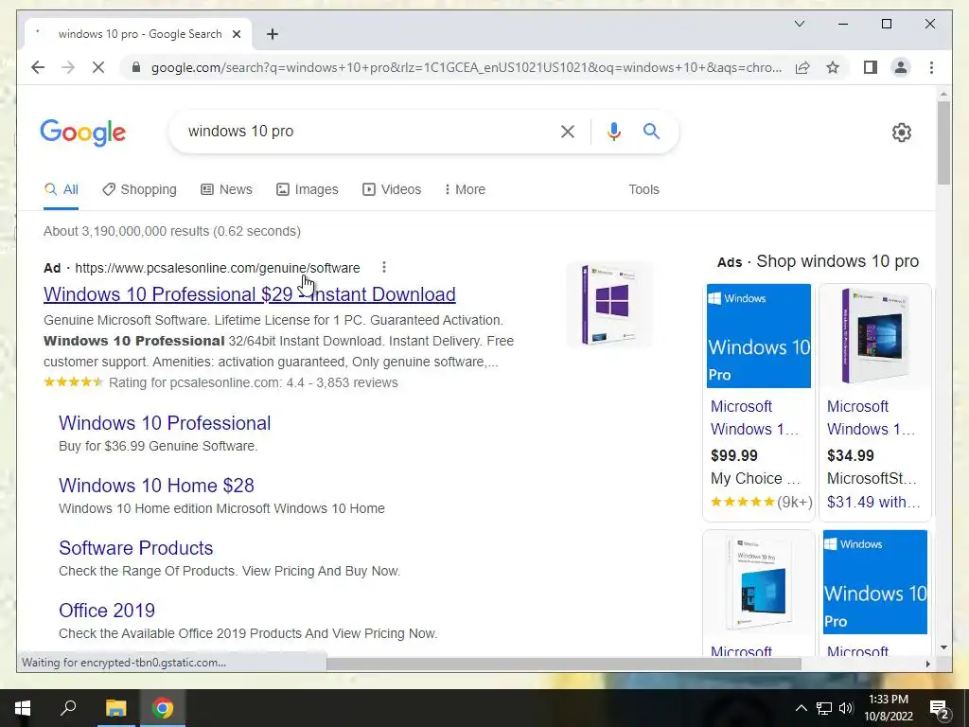
Task: Bookmark this page with the star icon
Action: tap(833, 67)
